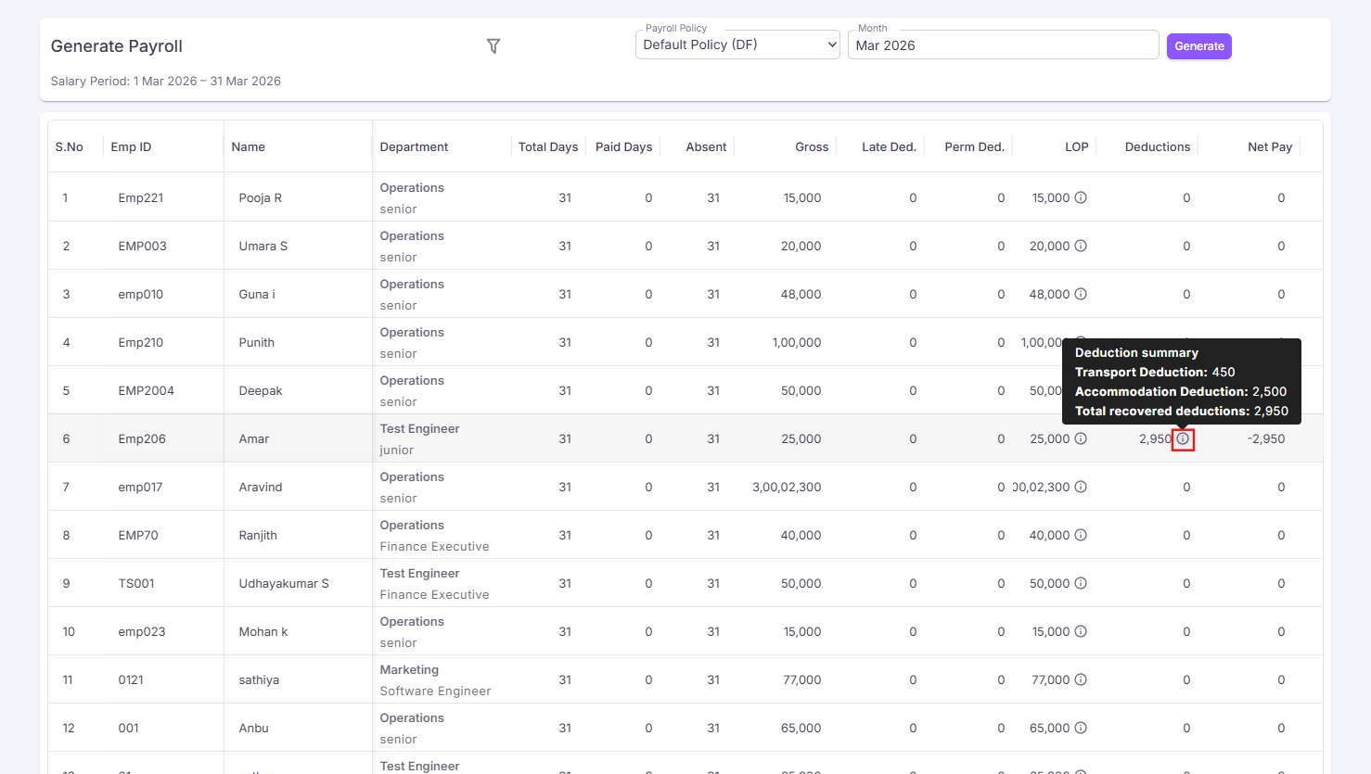1371x774 pixels.
Task: Click the Emp ID column header
Action: click(131, 146)
